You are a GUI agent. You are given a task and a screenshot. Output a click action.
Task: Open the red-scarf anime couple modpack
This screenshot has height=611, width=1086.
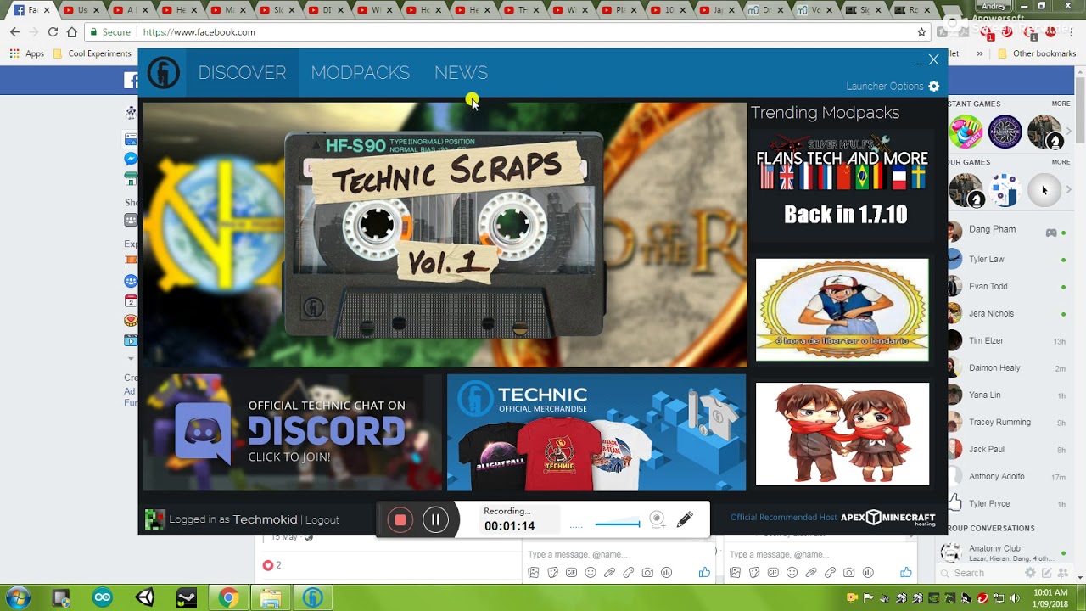pyautogui.click(x=842, y=434)
